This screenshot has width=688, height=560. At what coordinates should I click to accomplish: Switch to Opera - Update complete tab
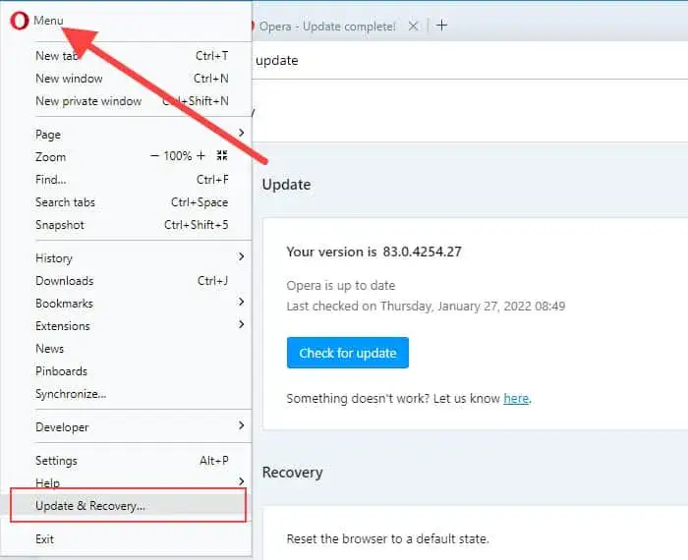pos(327,27)
